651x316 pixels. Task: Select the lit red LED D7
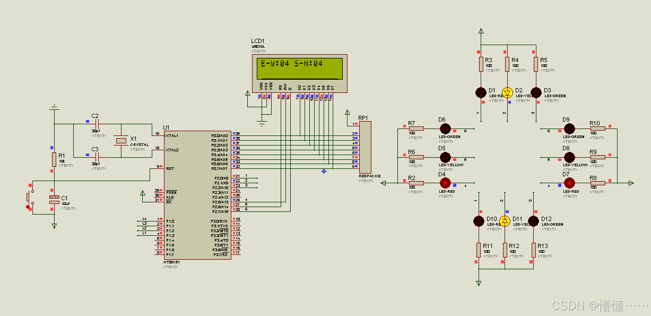tap(569, 183)
